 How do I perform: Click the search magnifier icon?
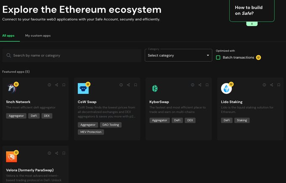pyautogui.click(x=8, y=55)
